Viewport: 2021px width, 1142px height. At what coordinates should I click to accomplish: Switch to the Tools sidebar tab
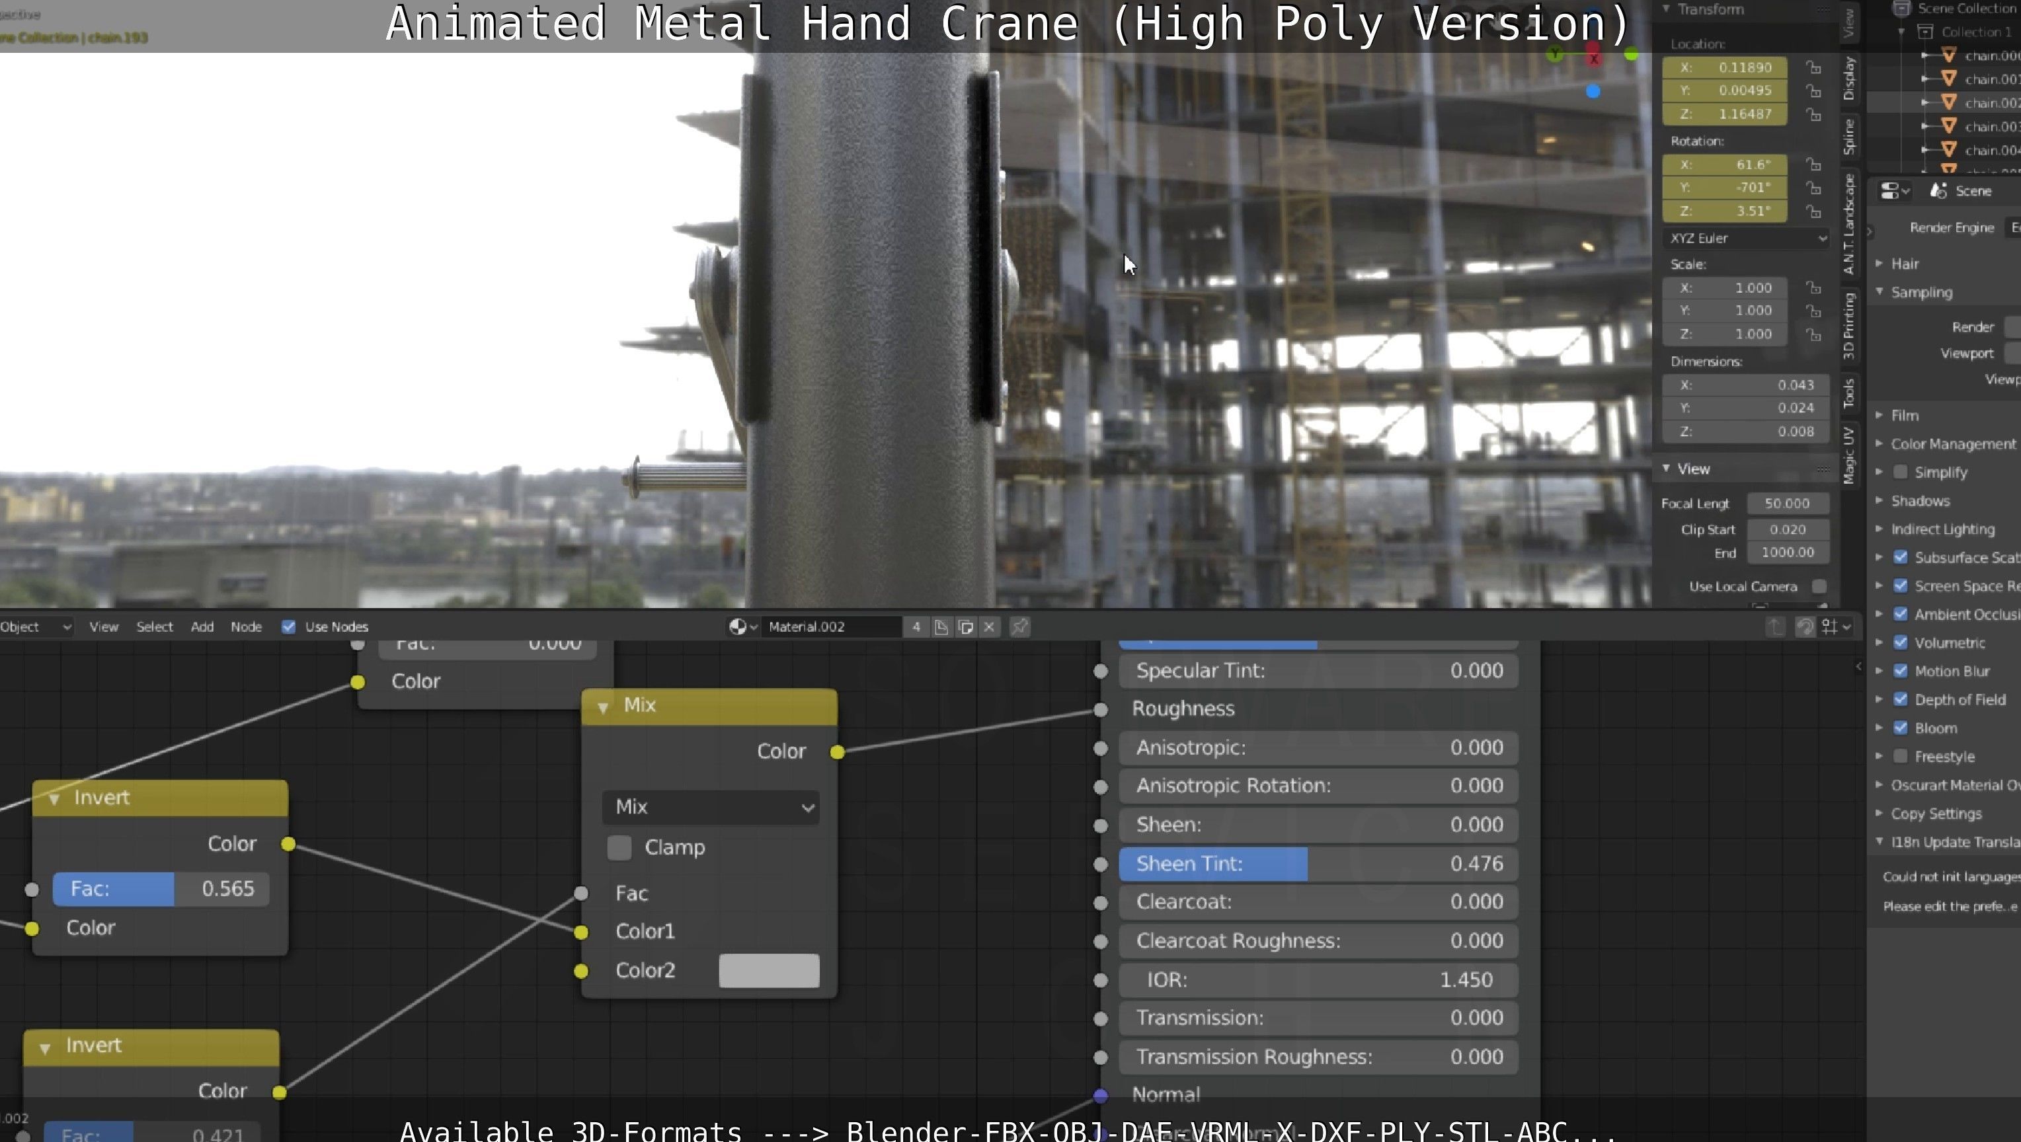1849,393
